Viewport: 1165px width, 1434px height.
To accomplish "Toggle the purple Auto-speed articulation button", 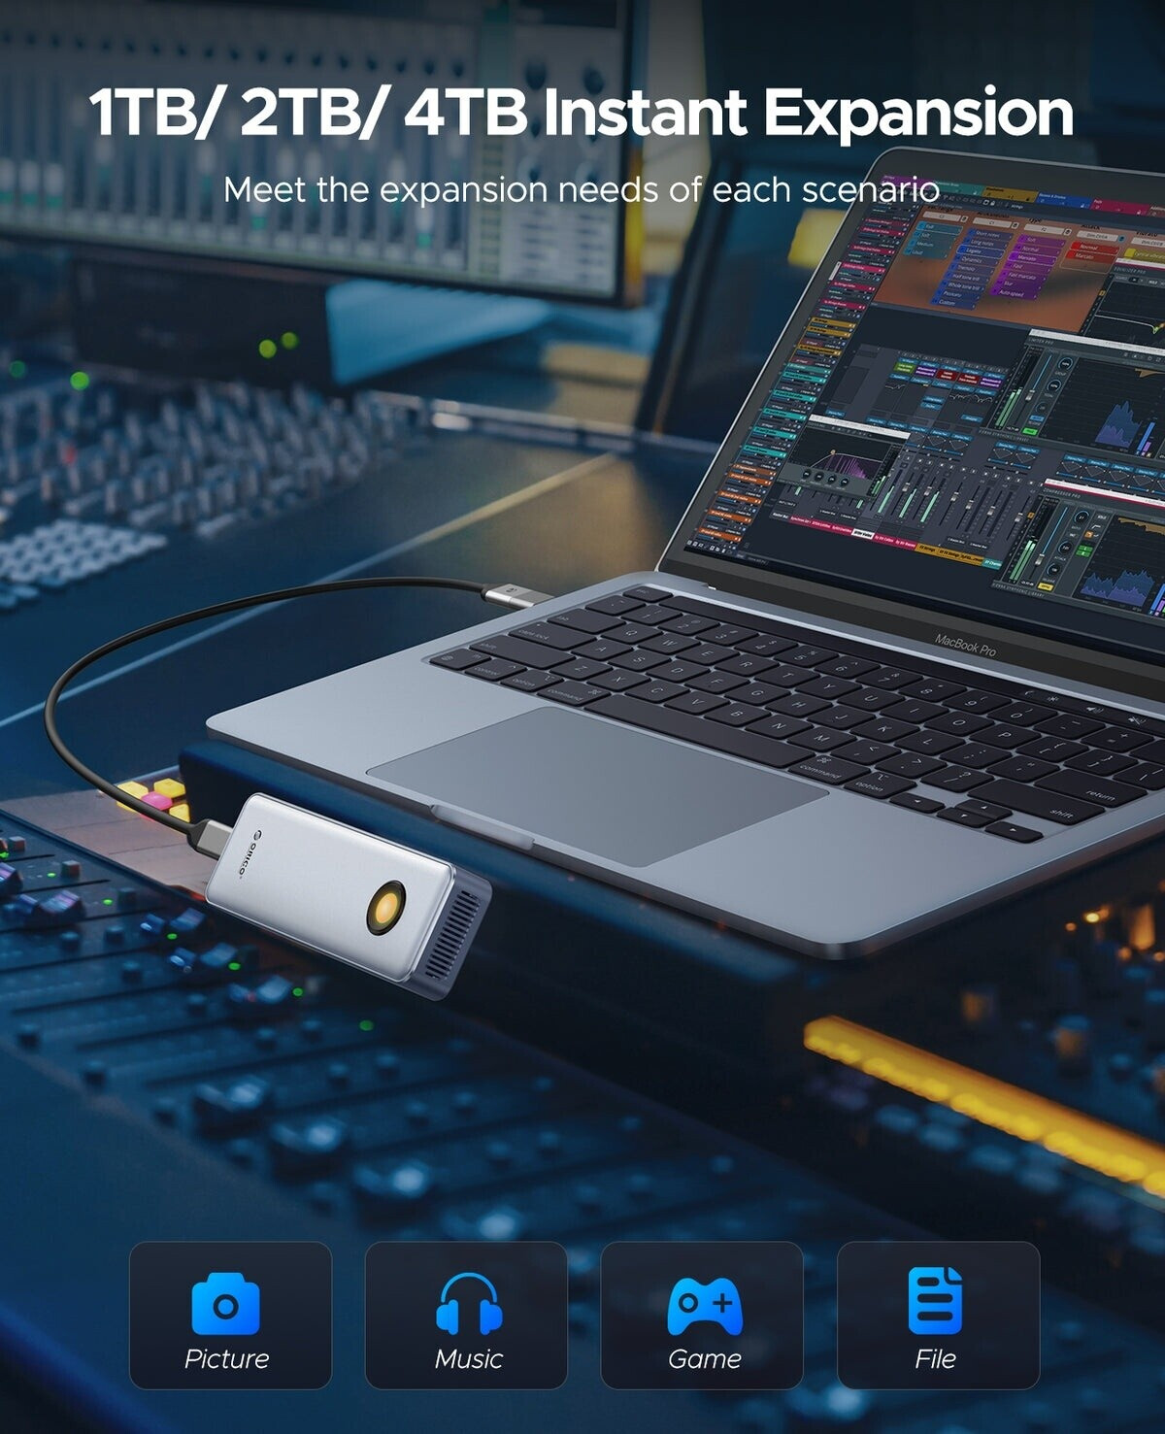I will 1011,292.
